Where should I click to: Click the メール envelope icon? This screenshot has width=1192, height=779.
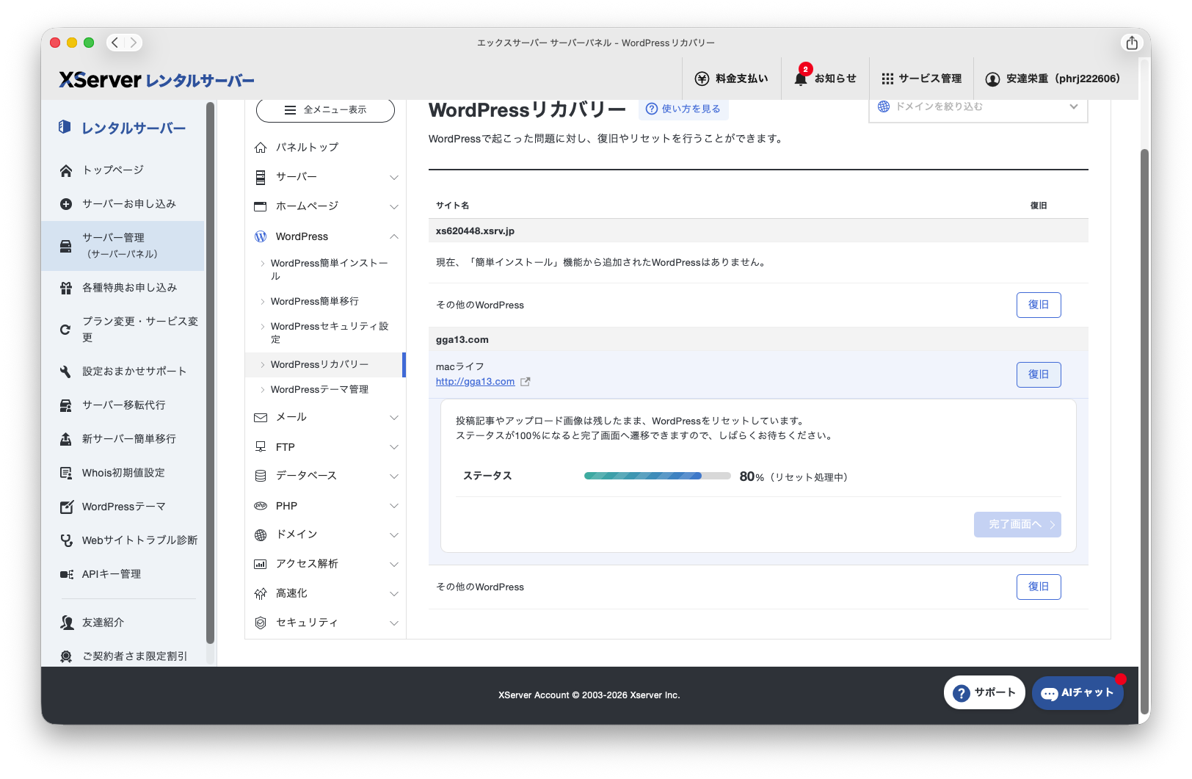[261, 417]
